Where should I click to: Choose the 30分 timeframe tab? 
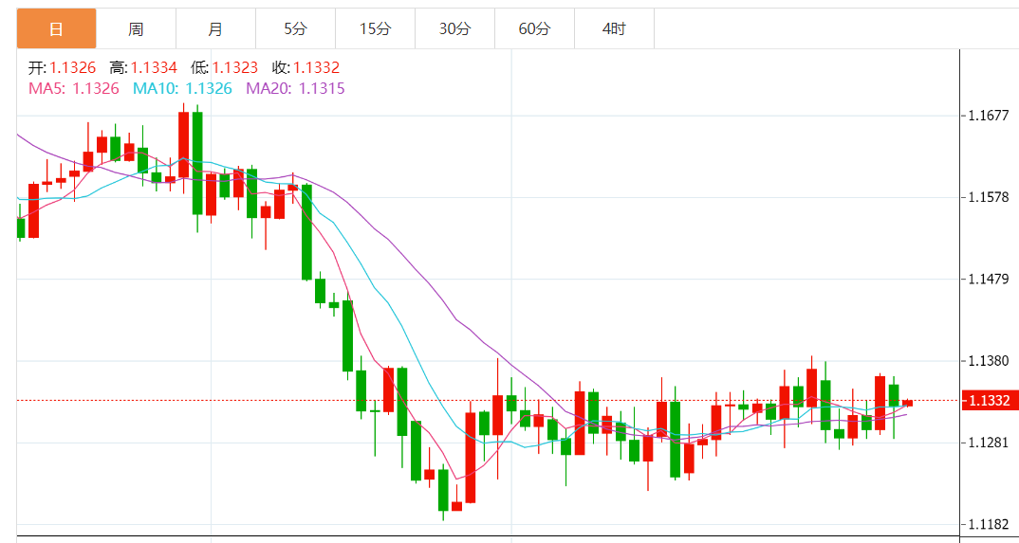coord(454,29)
